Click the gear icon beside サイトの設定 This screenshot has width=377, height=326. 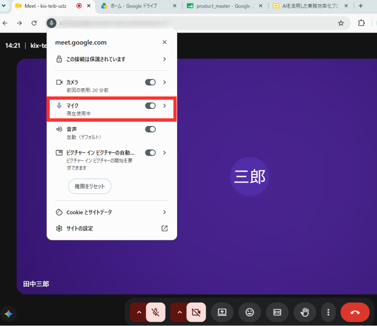tap(59, 228)
